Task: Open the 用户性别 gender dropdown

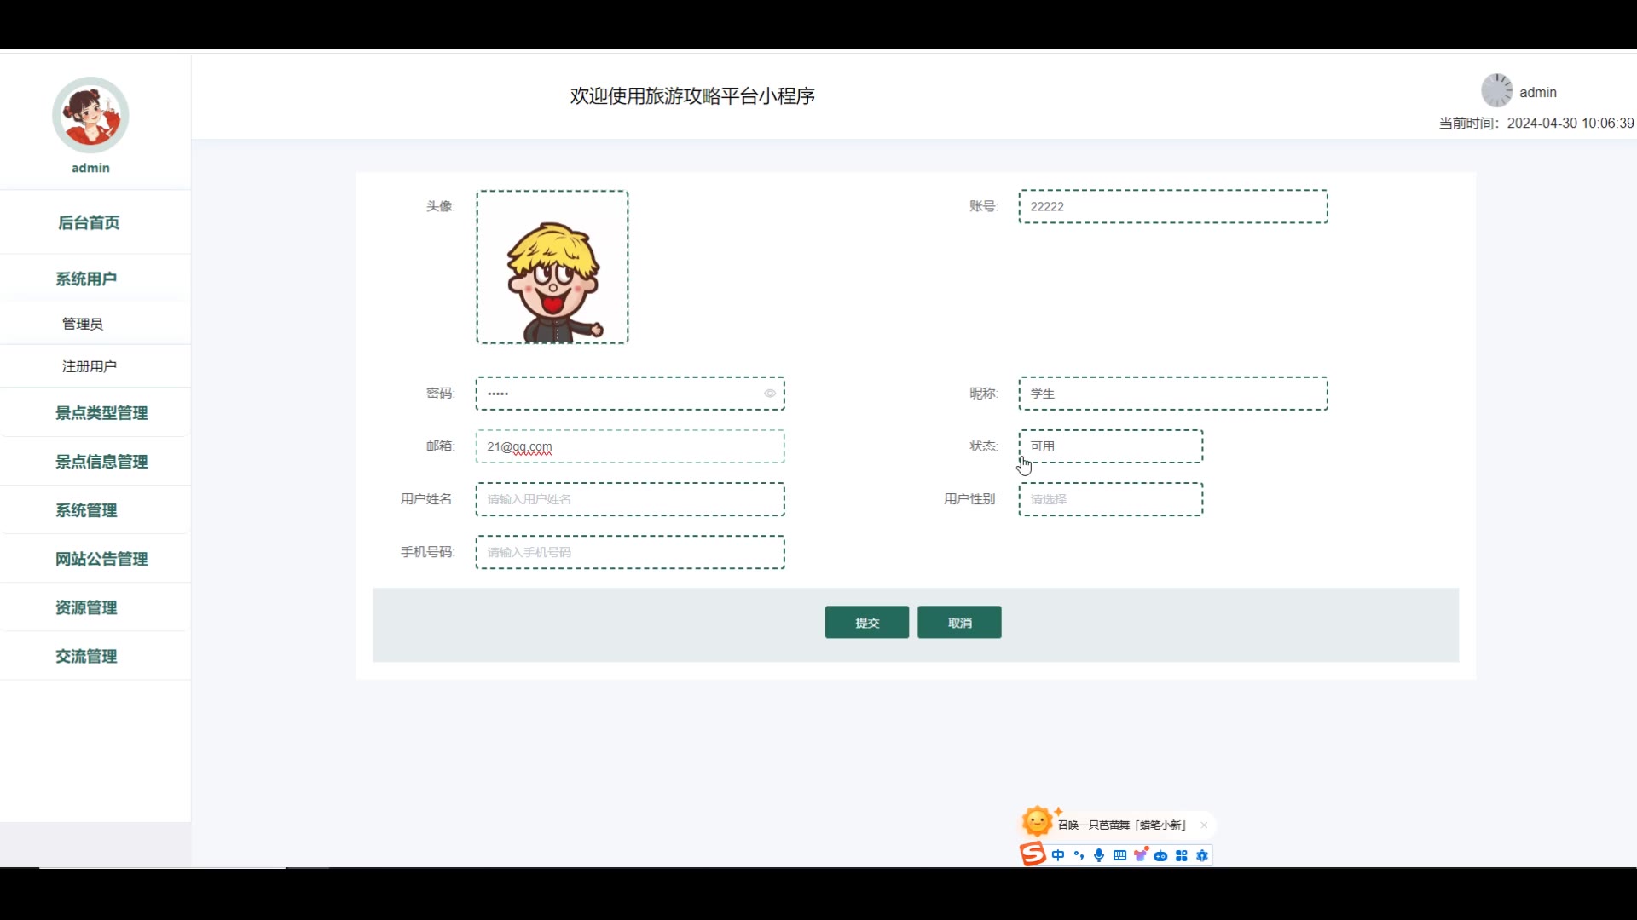Action: (1110, 499)
